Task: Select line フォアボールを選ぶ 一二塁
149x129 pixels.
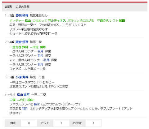Action: [x=27, y=69]
